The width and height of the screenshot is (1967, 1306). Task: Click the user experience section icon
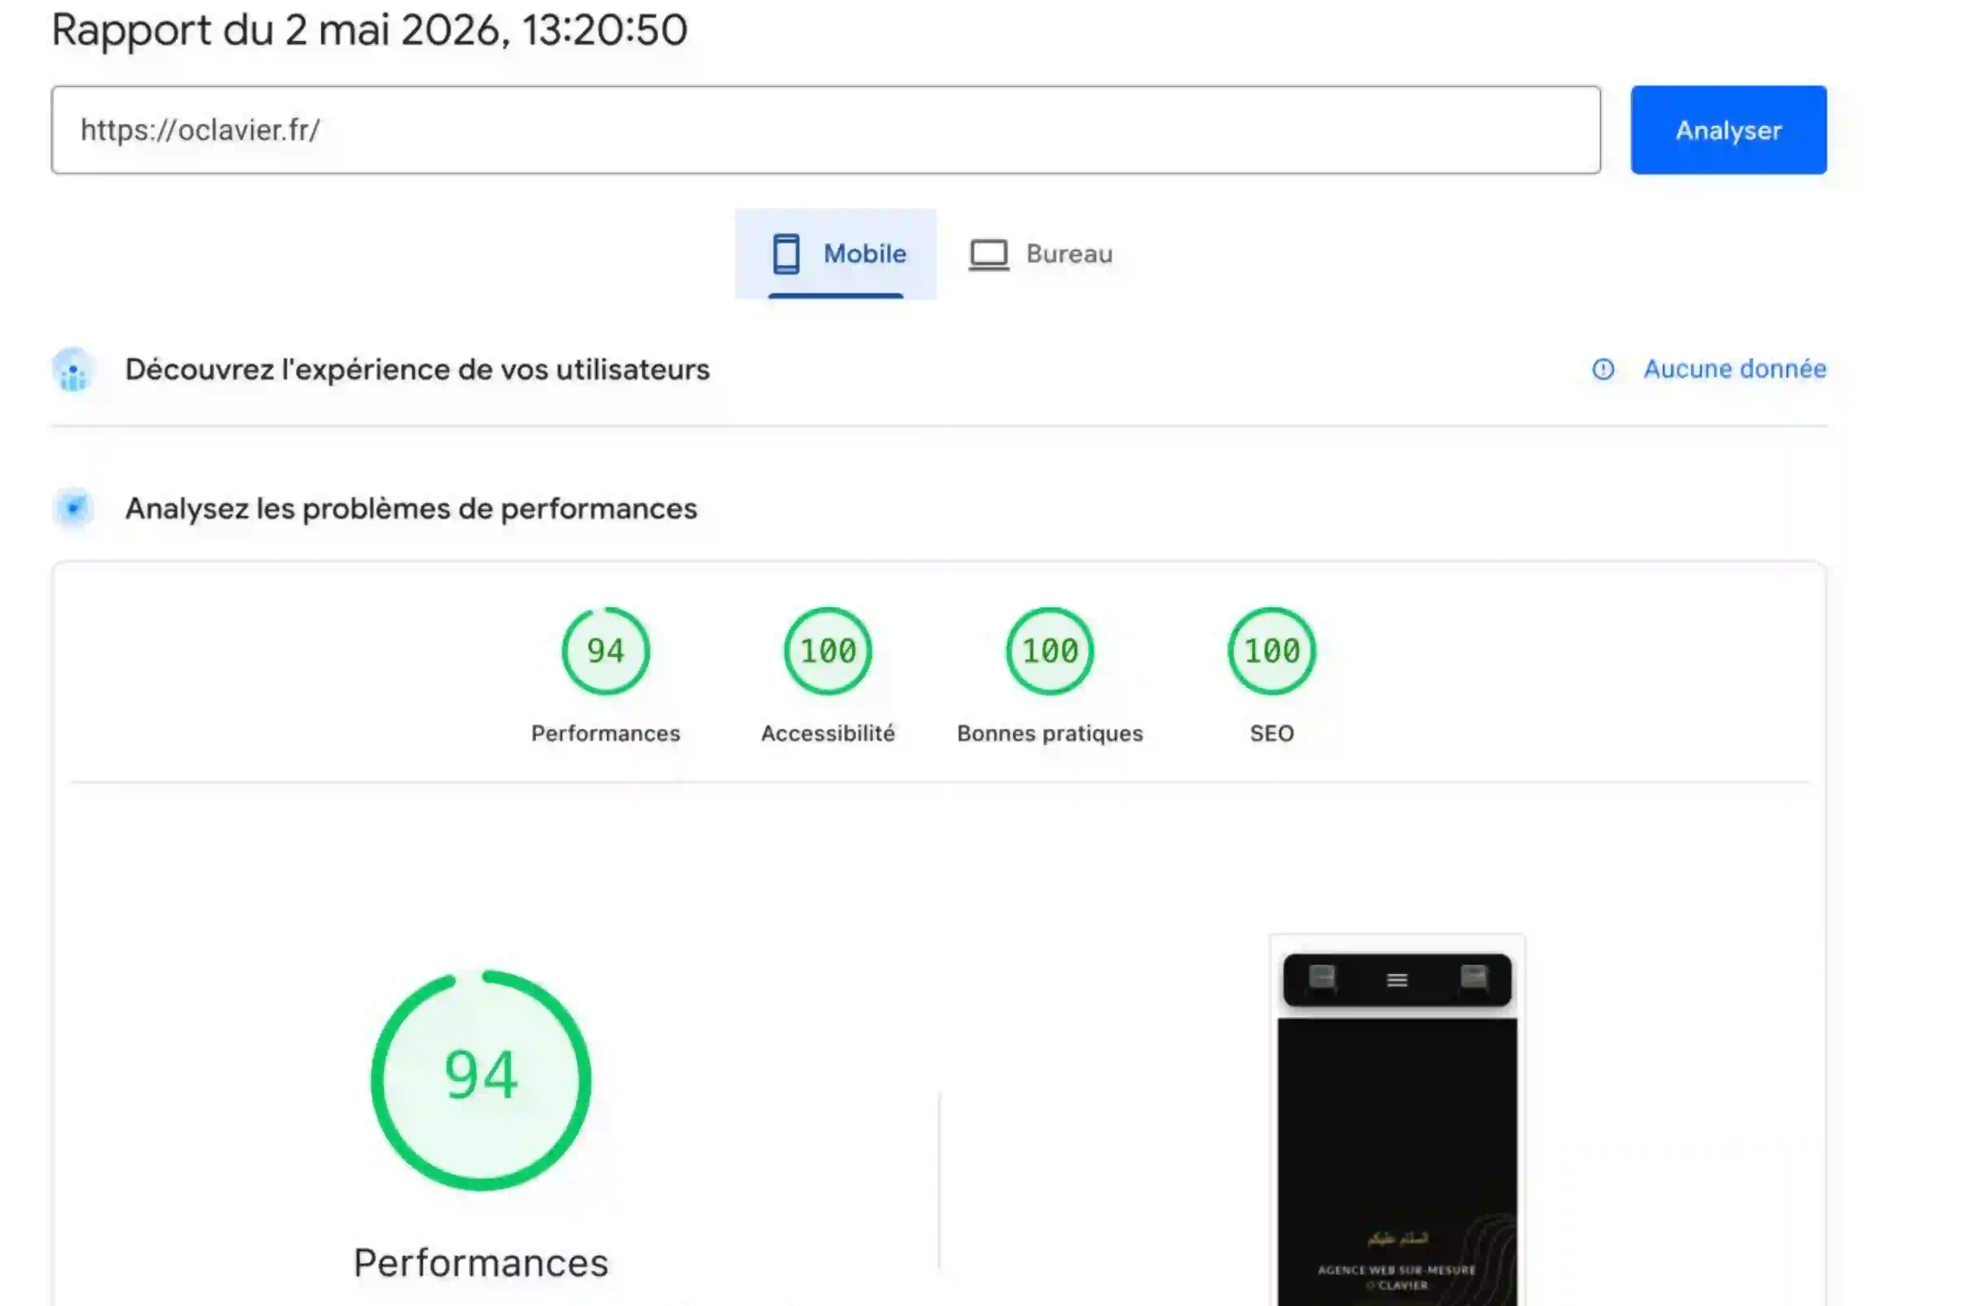(73, 370)
